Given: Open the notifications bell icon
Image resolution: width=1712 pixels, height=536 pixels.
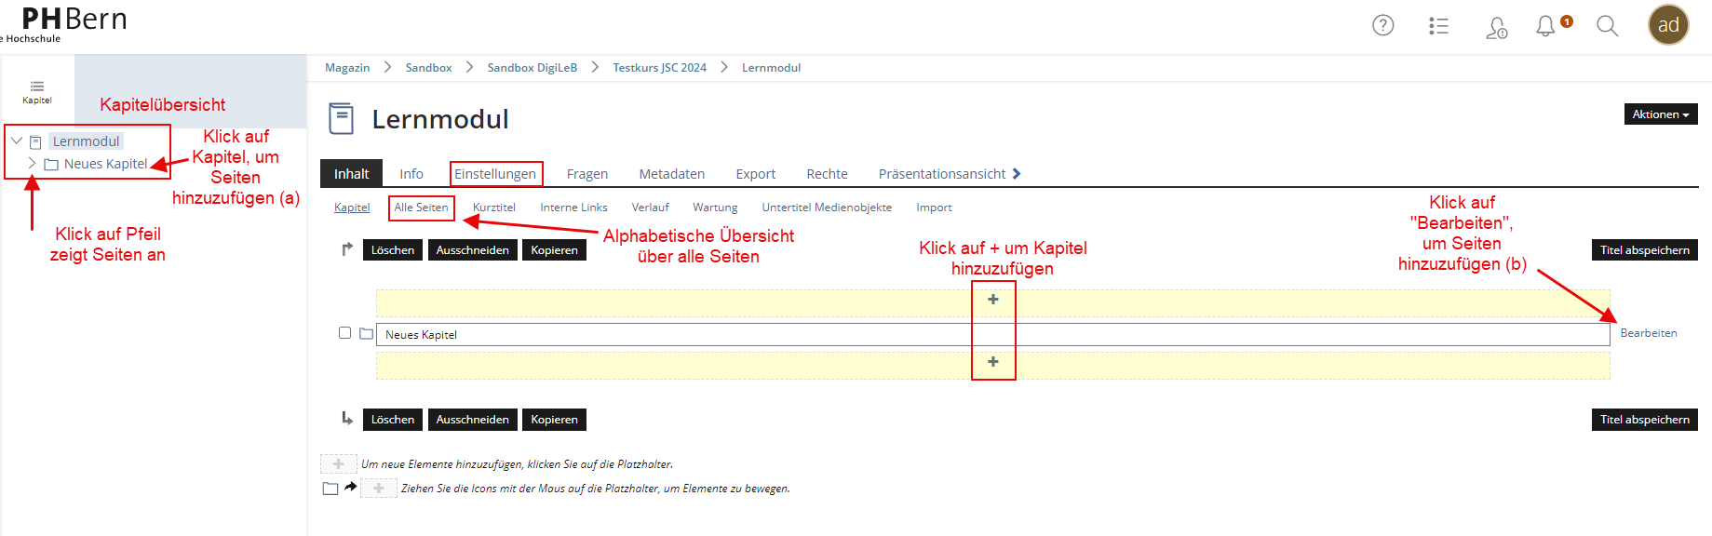Looking at the screenshot, I should [1545, 26].
